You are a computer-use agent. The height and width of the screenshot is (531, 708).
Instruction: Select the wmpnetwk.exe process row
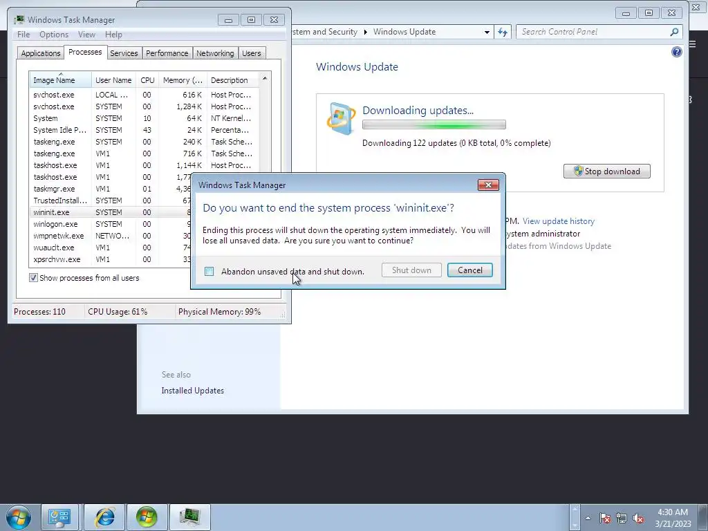point(110,236)
